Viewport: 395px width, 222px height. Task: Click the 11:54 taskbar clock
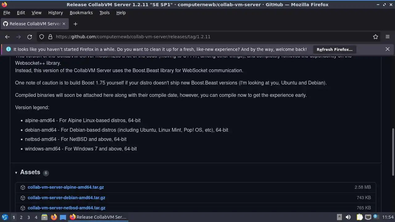(x=388, y=217)
